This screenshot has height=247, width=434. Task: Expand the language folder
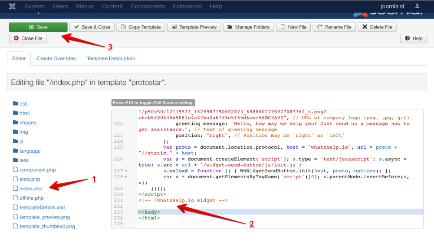[x=30, y=151]
